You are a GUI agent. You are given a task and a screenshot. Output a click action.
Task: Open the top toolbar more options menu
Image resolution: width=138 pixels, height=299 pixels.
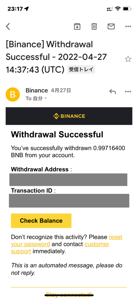128,27
